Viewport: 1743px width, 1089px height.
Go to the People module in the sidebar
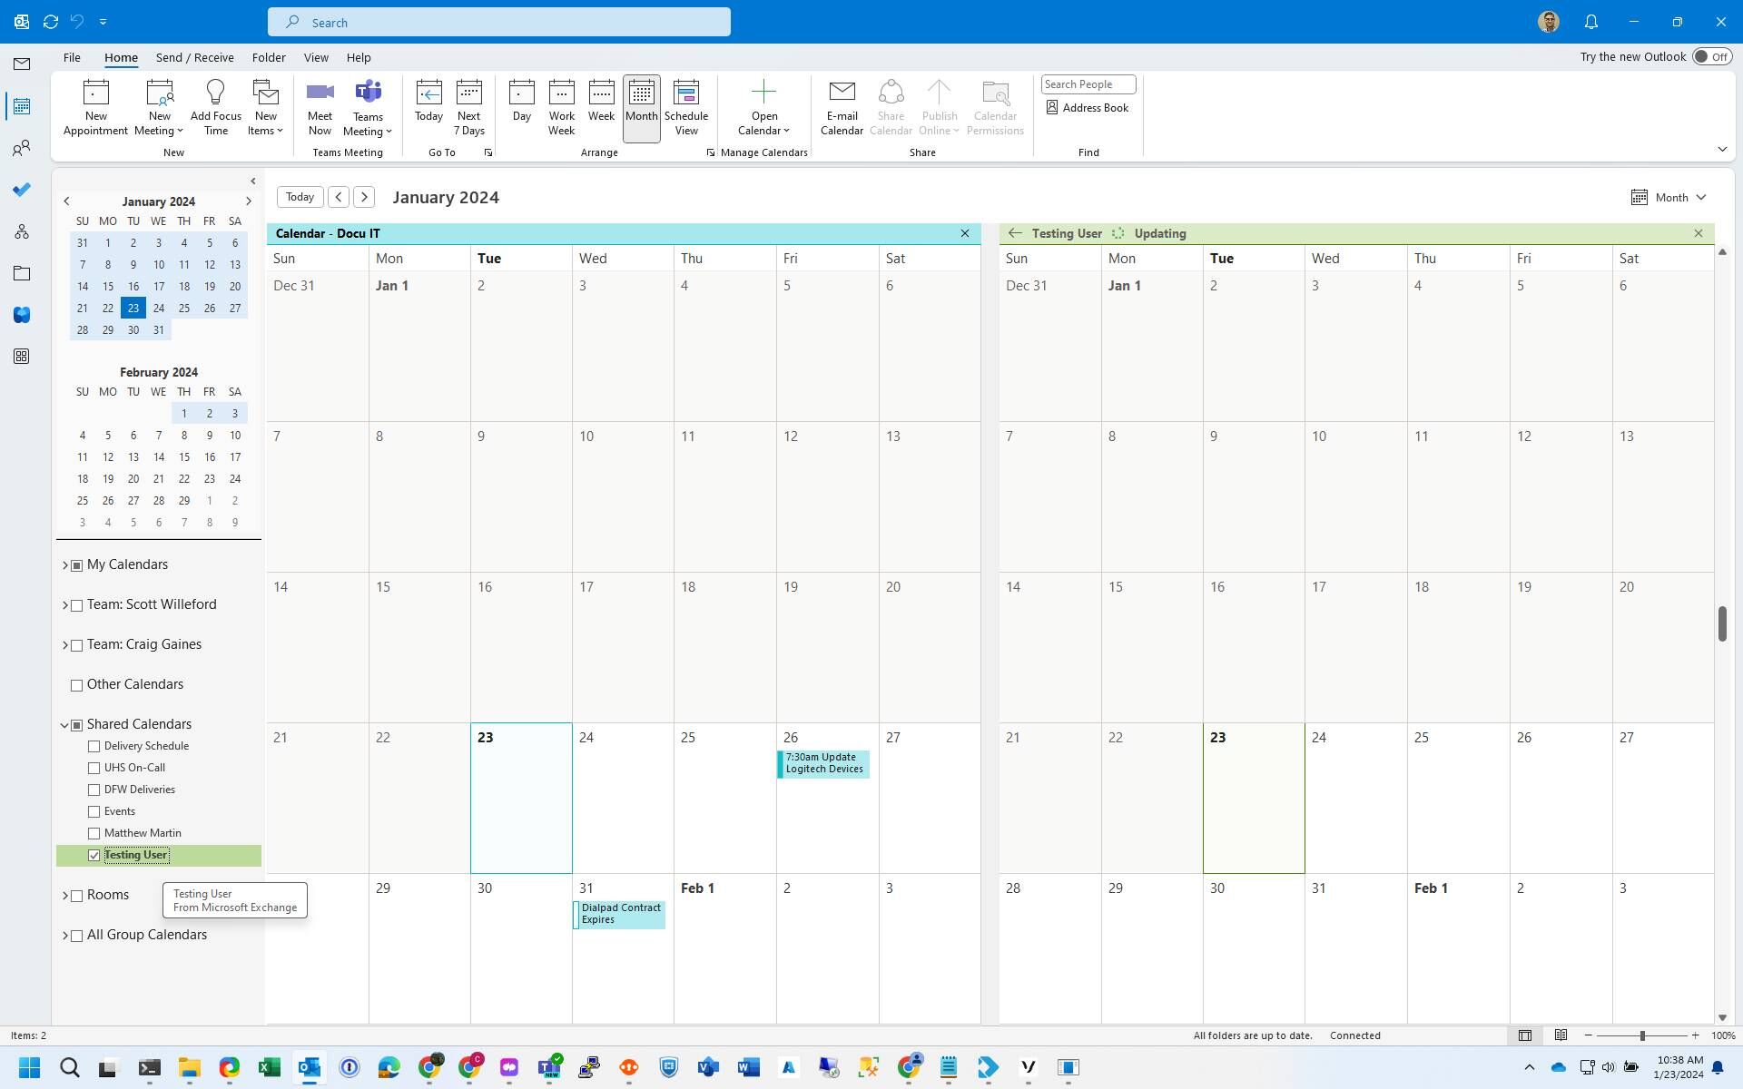pos(22,148)
